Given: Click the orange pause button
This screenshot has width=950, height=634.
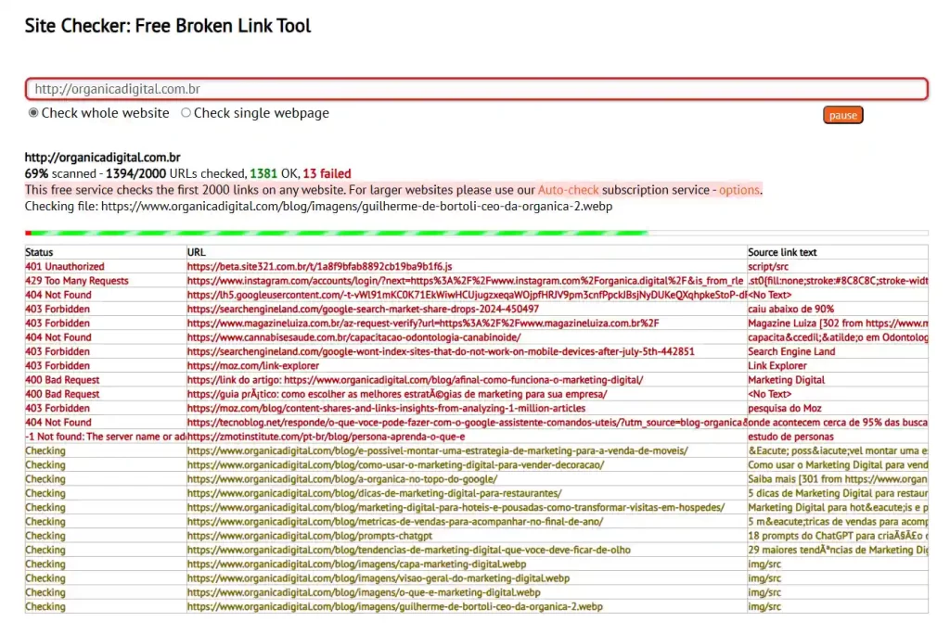Looking at the screenshot, I should pos(841,115).
